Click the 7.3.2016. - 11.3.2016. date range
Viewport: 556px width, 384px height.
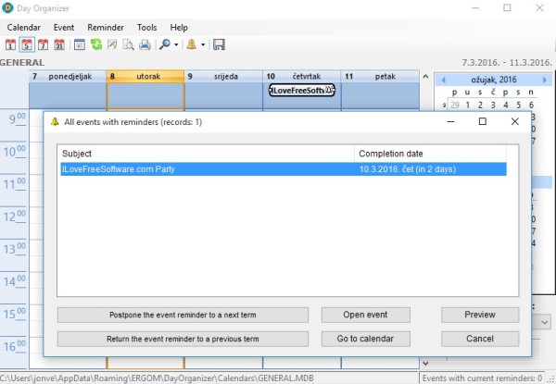[x=507, y=63]
